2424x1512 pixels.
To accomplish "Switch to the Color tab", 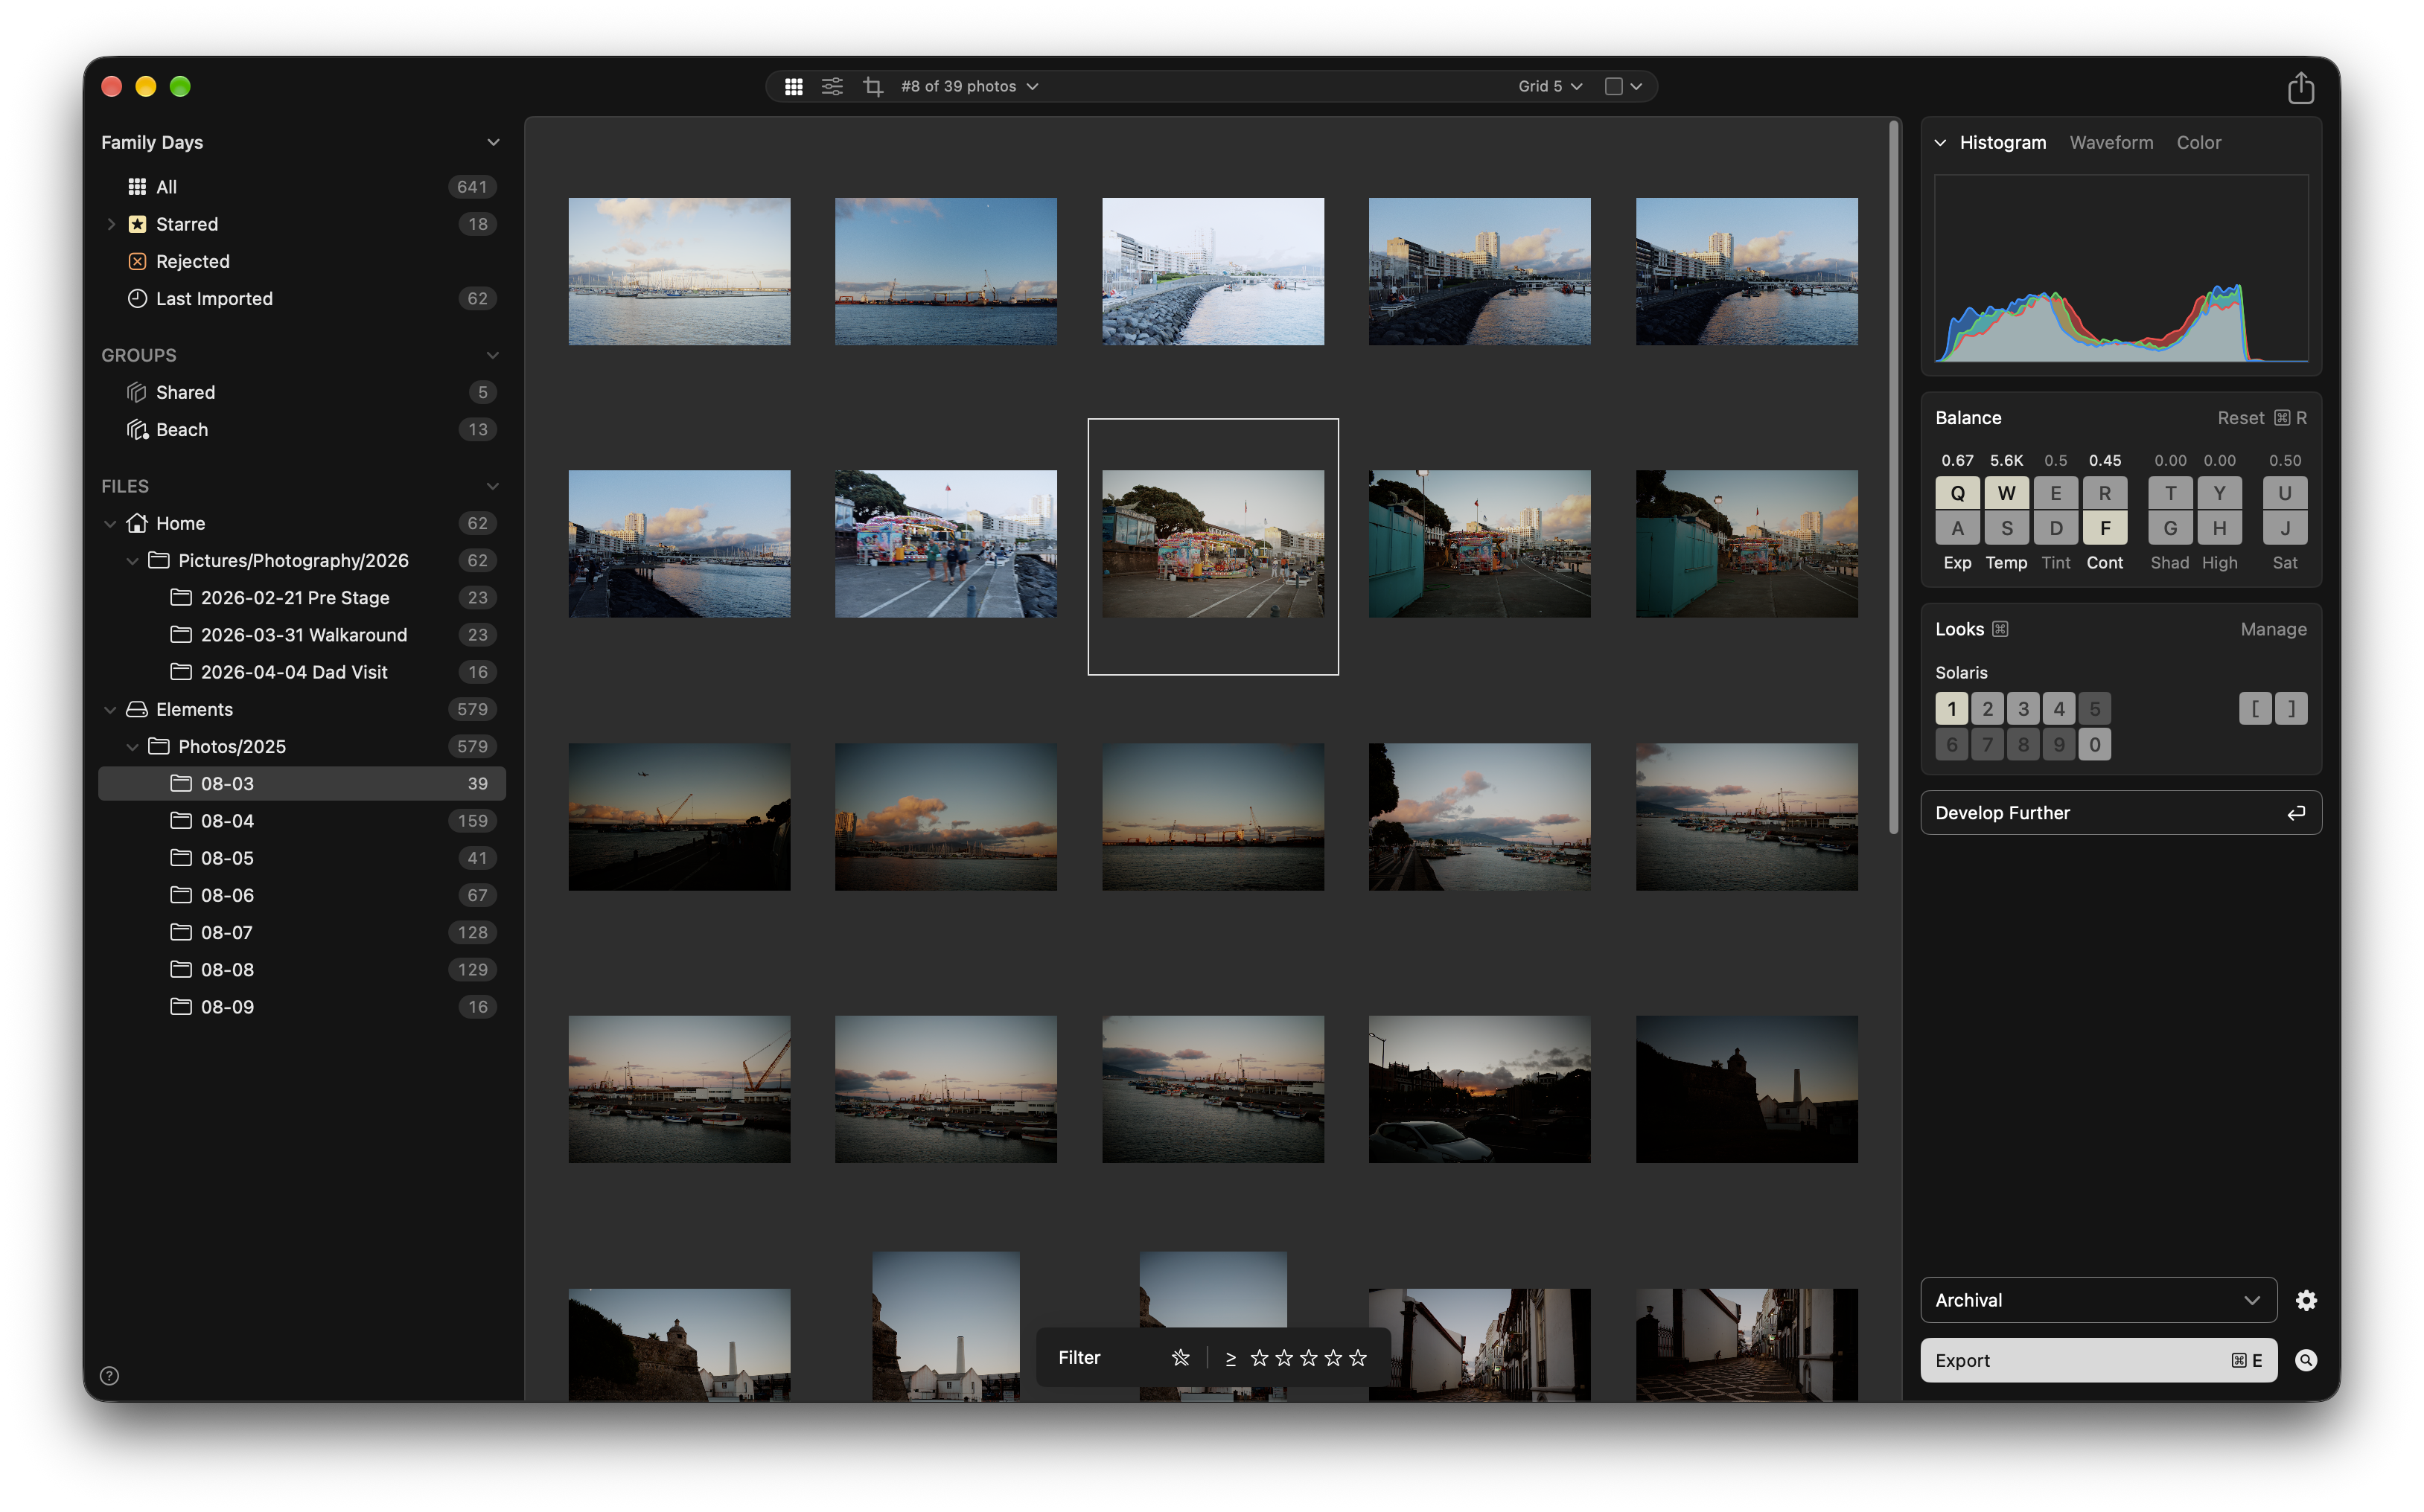I will click(x=2198, y=143).
